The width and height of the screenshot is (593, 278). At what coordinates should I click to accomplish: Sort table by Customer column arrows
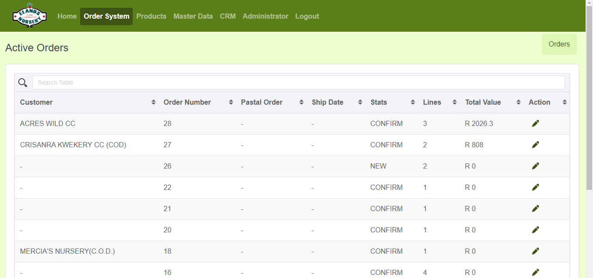pyautogui.click(x=153, y=103)
